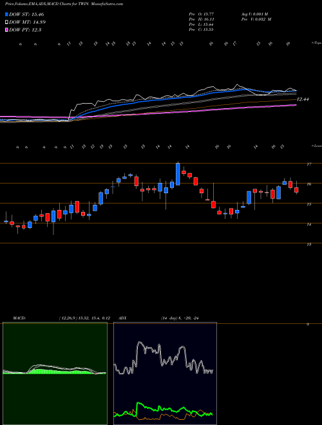This screenshot has width=322, height=425.
Task: Click the '(14 day) 8, +20, -24' ADX values
Action: point(180,318)
